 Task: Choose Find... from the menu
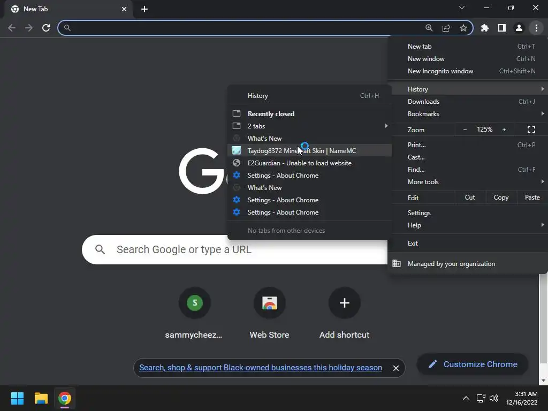pyautogui.click(x=468, y=170)
